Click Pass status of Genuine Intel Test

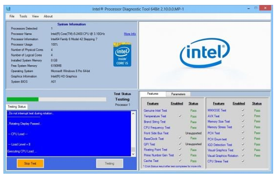click(193, 110)
